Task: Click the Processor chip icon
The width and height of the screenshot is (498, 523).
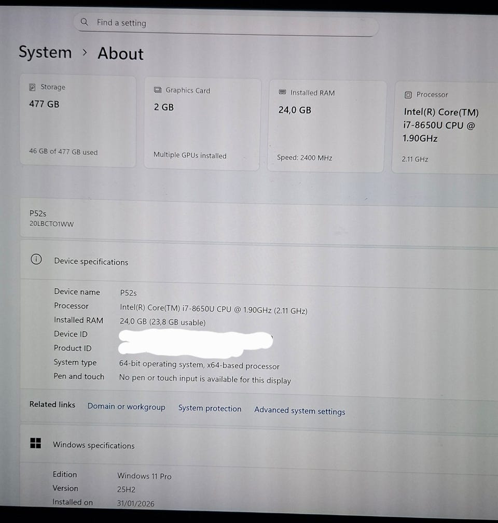Action: pos(408,95)
